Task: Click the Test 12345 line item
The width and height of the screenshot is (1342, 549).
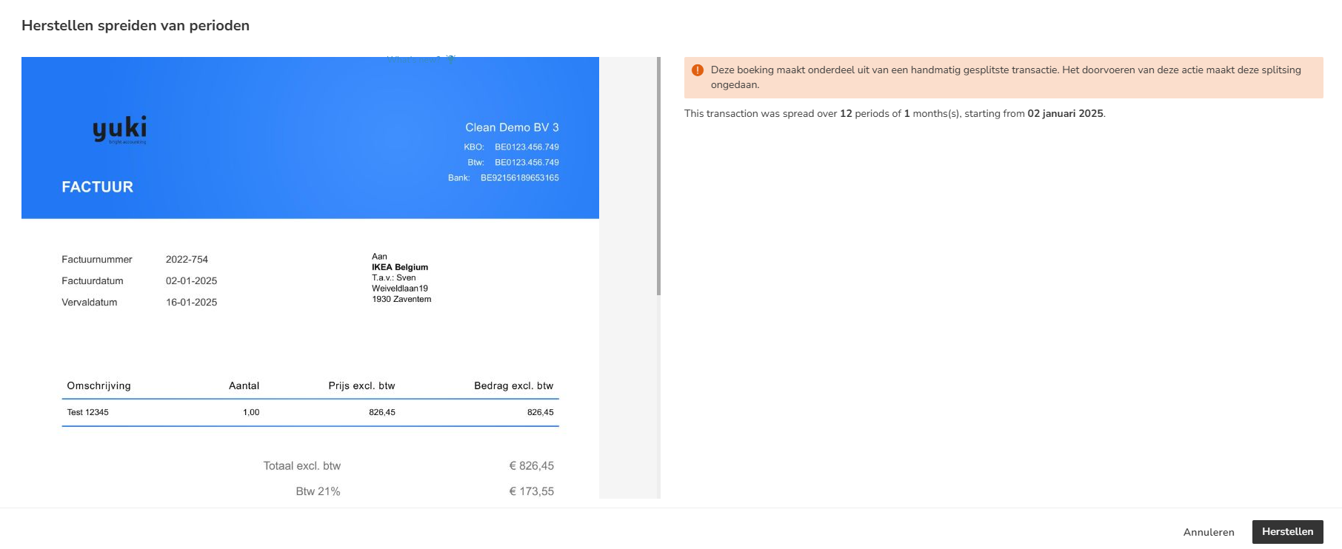Action: coord(87,412)
